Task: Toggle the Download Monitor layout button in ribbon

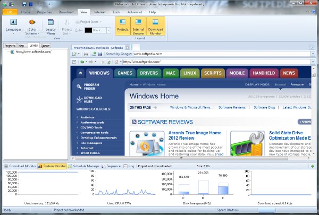Action: 155,26
